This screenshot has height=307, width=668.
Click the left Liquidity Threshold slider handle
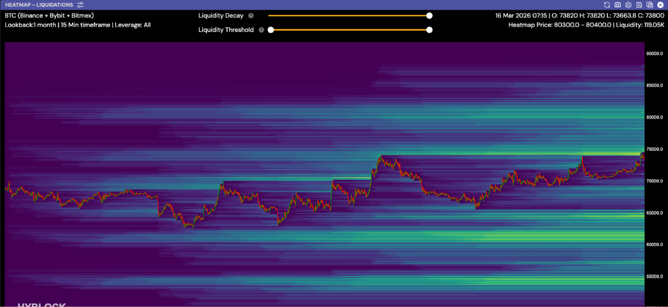pos(271,30)
